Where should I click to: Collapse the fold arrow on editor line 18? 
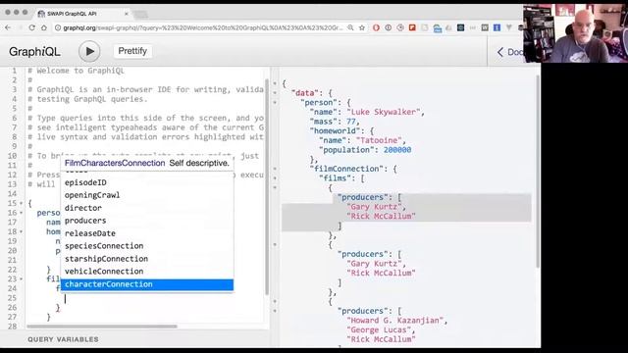[x=22, y=231]
